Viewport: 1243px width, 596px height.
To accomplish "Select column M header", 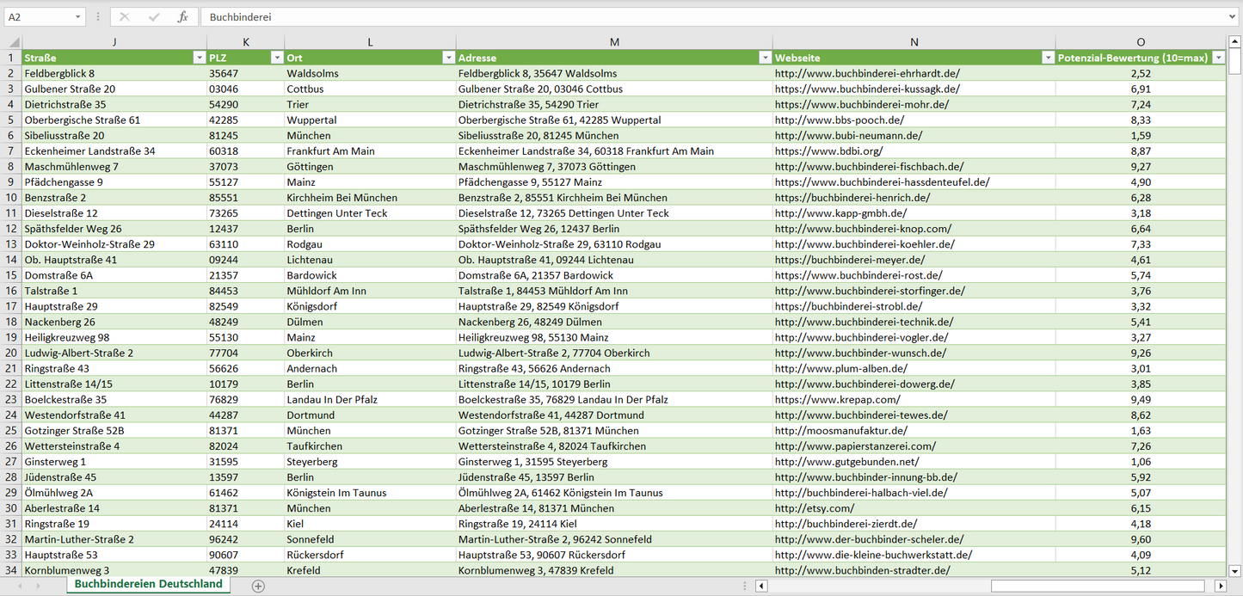I will pos(613,42).
